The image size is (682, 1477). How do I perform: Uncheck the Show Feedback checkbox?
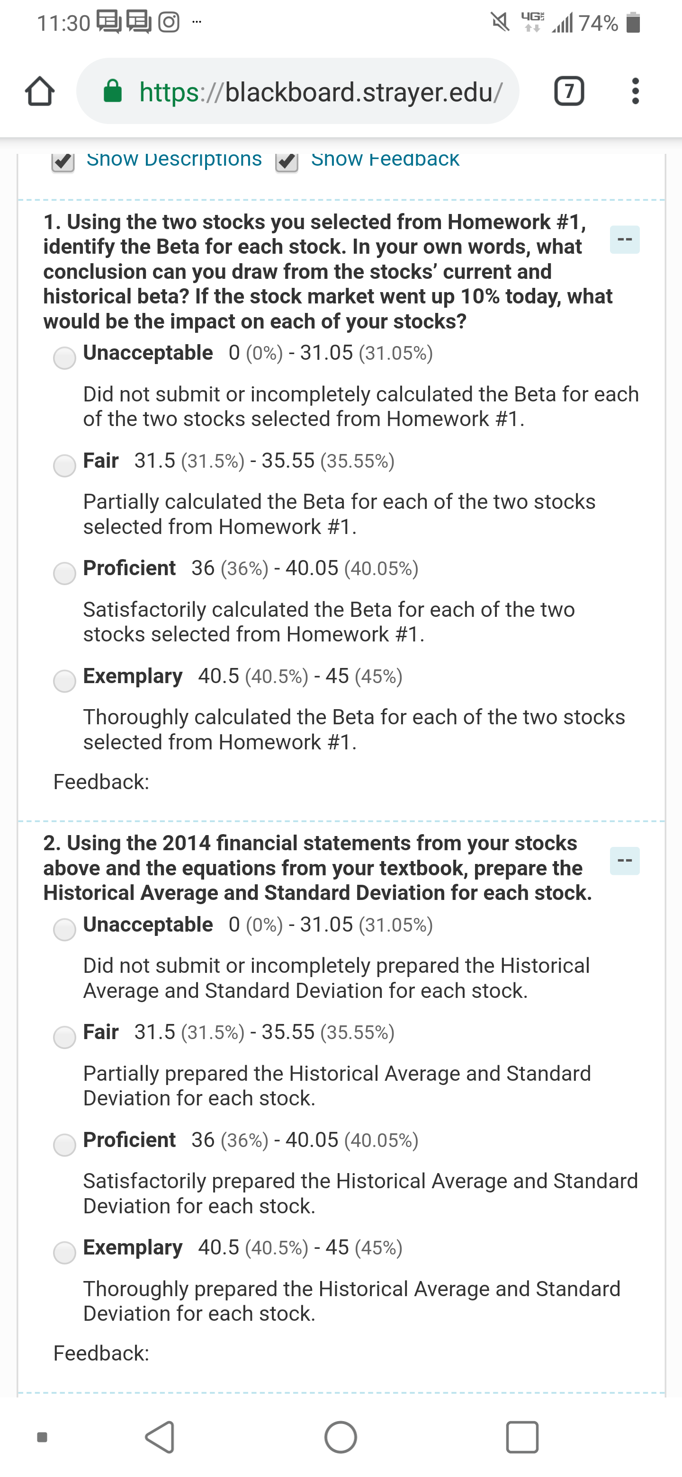[287, 162]
